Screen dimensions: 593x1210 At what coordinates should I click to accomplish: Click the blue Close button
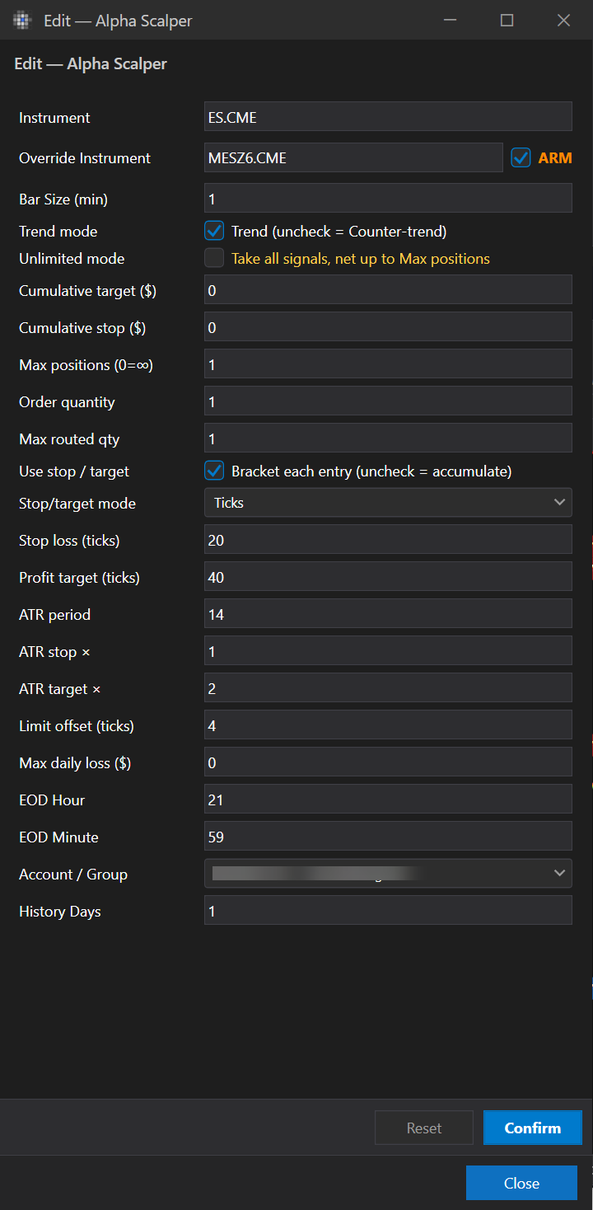coord(521,1183)
